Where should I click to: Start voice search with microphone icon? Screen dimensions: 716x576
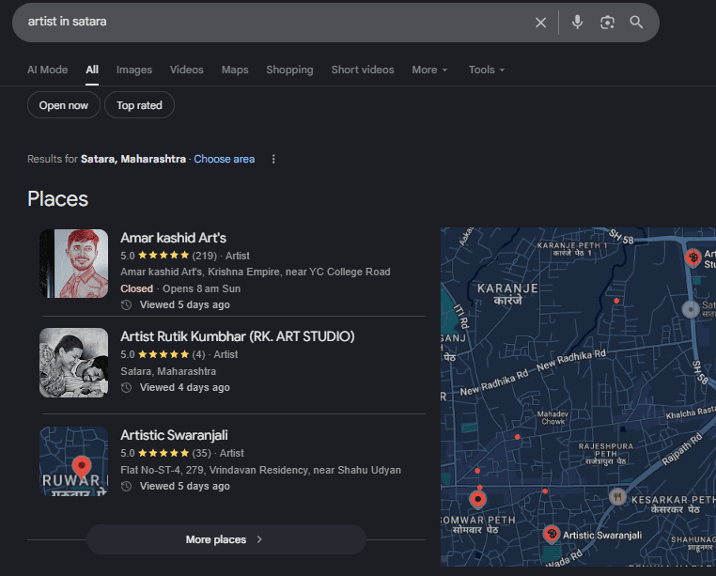[577, 22]
